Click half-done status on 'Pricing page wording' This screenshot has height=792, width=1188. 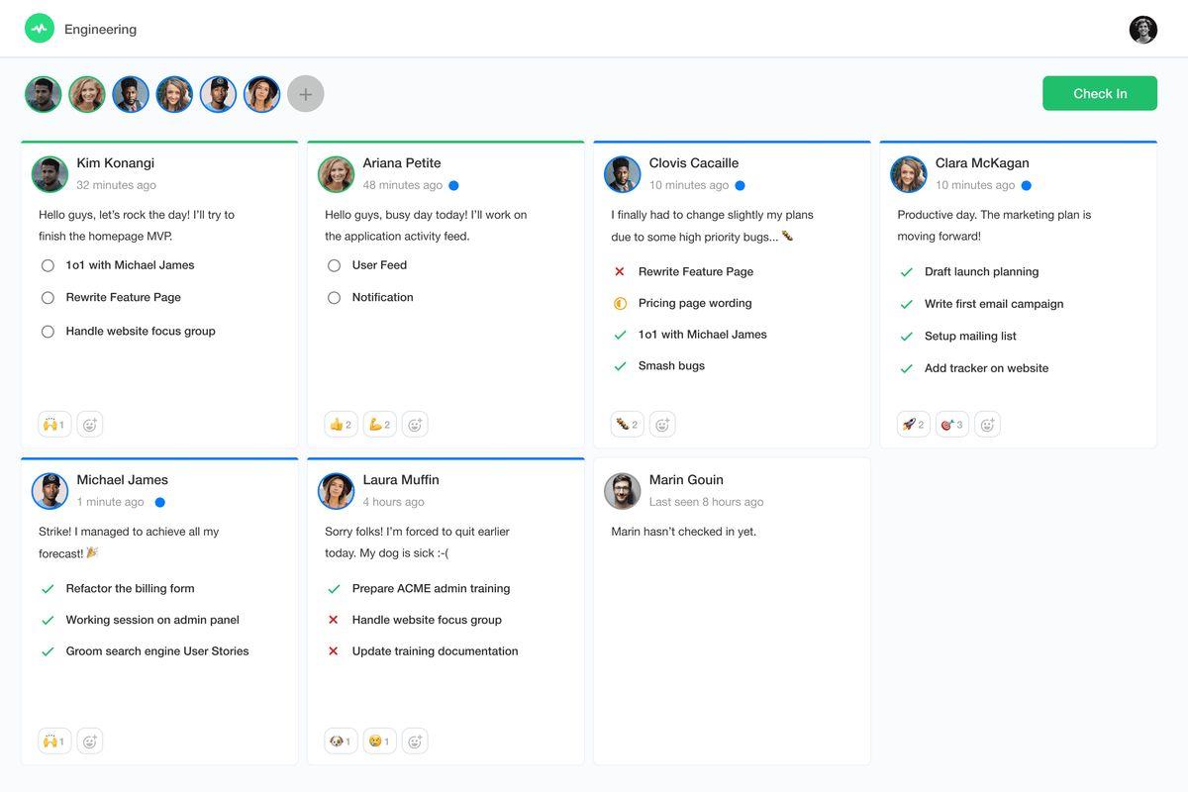click(x=620, y=303)
